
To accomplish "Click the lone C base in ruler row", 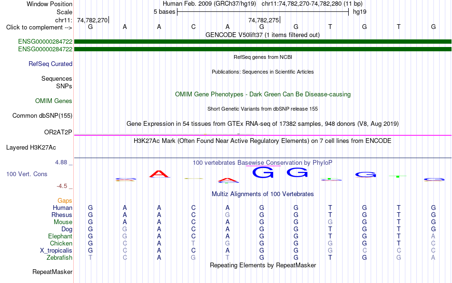I will pos(194,27).
